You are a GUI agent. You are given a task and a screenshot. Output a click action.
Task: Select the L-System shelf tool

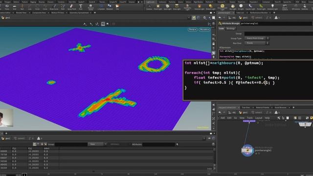tap(101, 7)
